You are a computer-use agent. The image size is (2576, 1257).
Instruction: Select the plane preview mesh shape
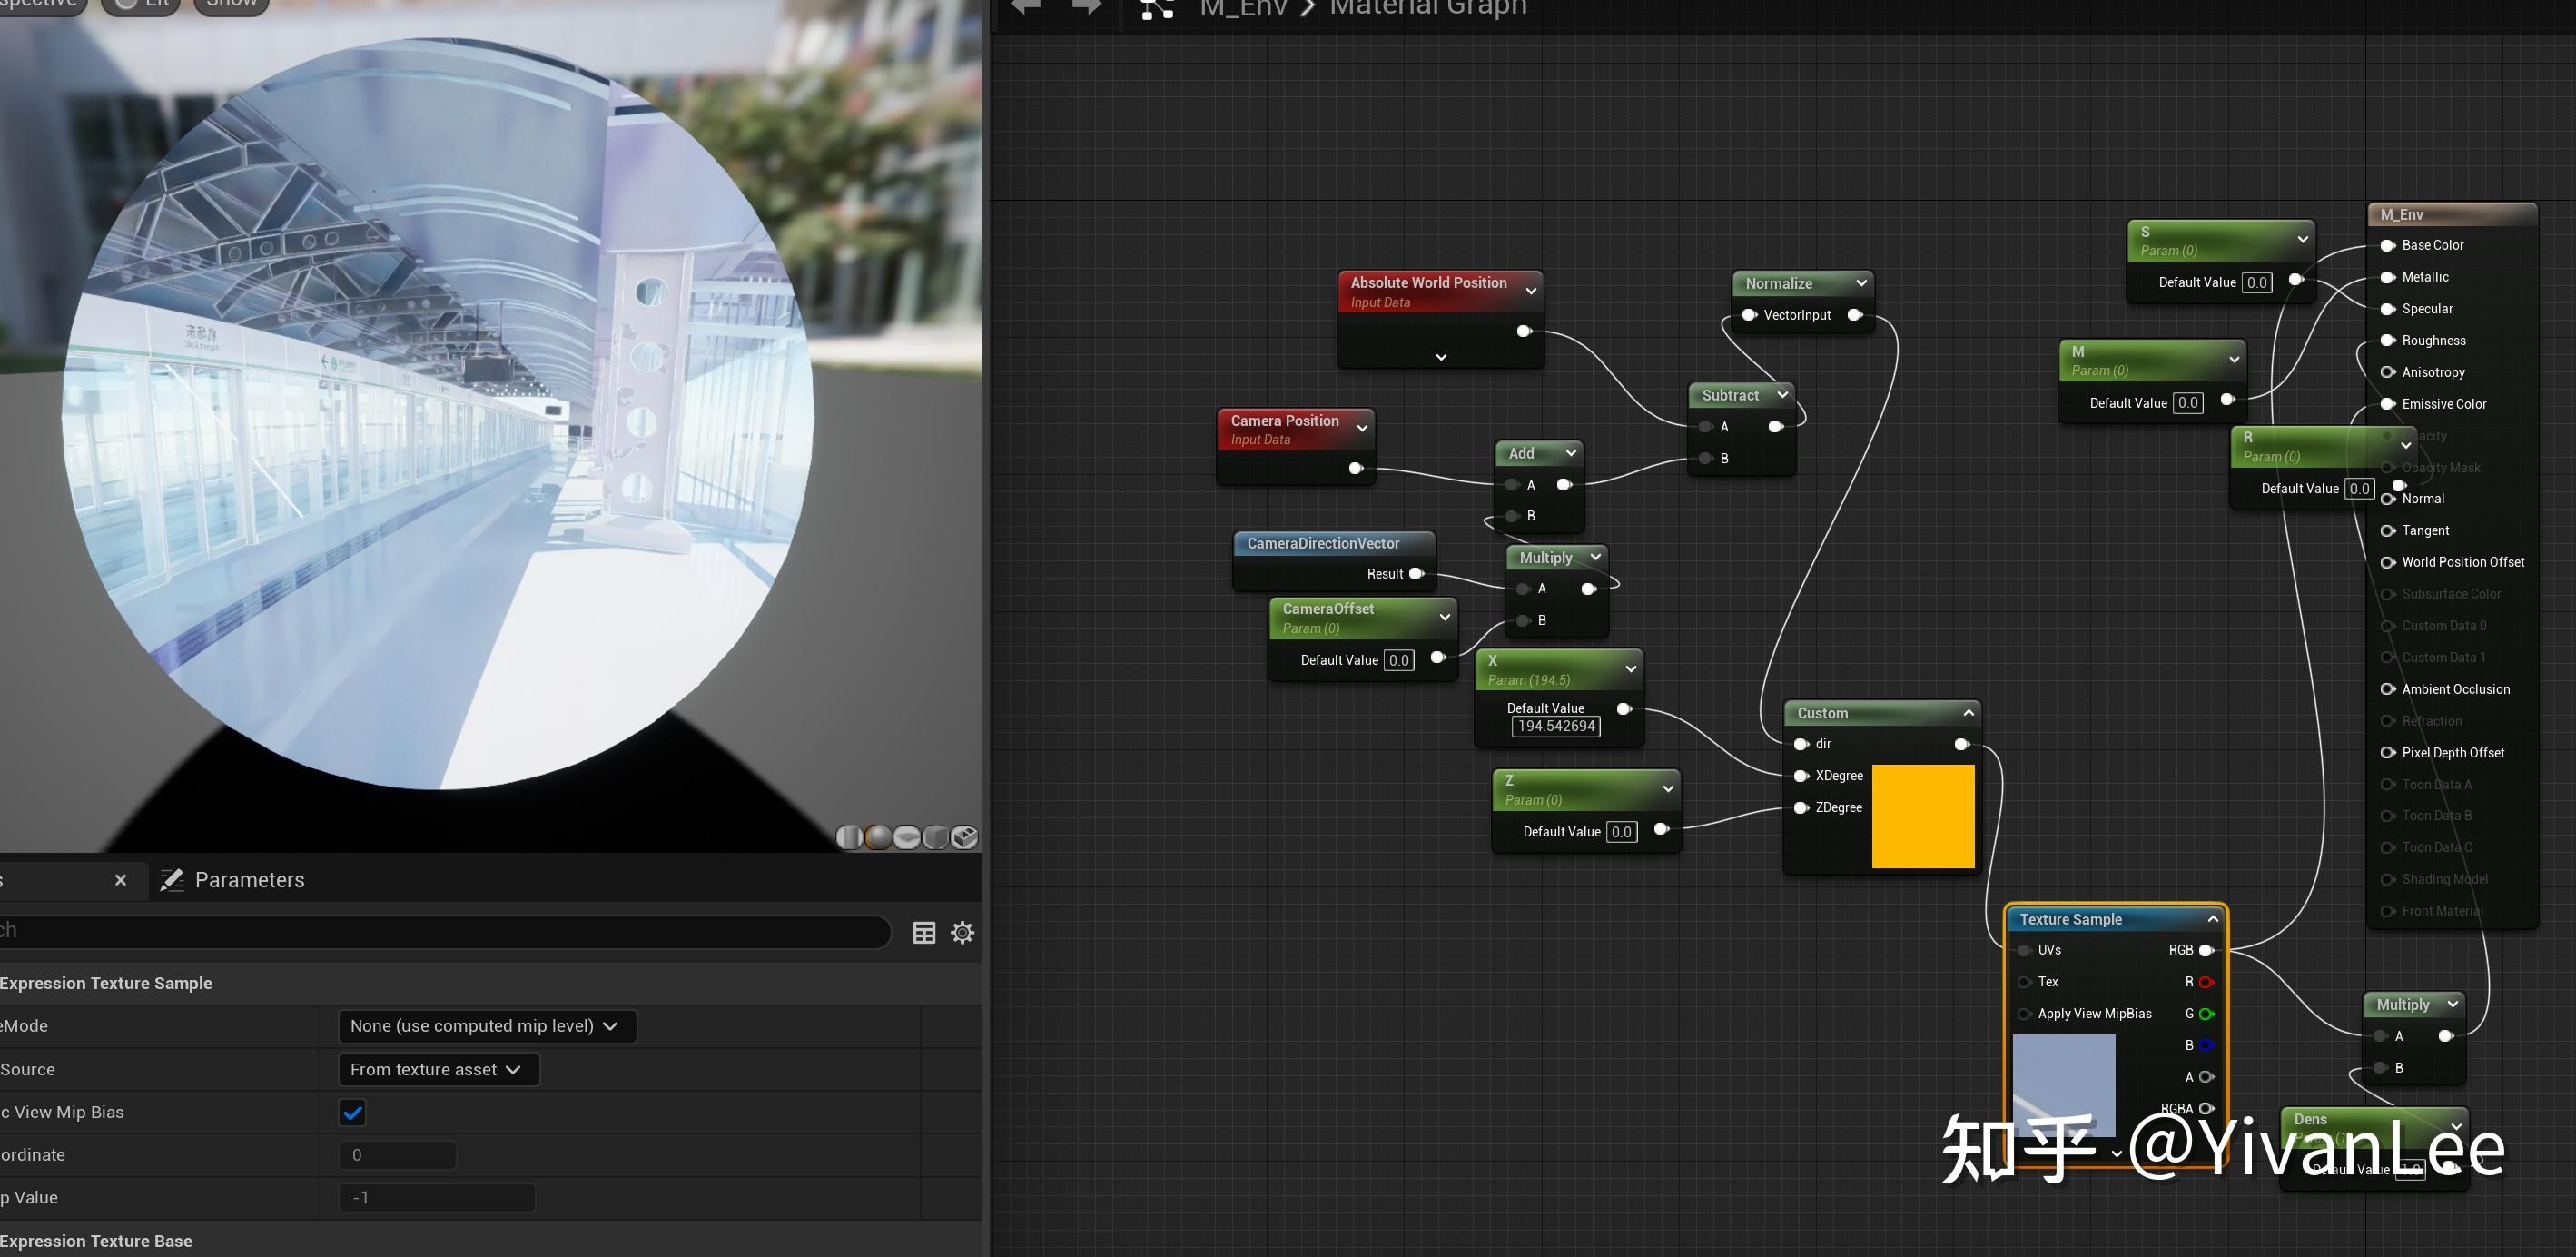pyautogui.click(x=907, y=836)
